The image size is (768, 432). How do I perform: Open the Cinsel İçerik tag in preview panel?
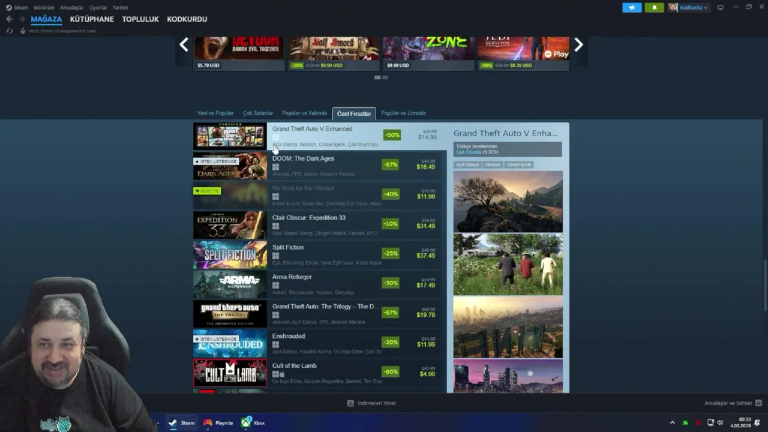point(518,164)
